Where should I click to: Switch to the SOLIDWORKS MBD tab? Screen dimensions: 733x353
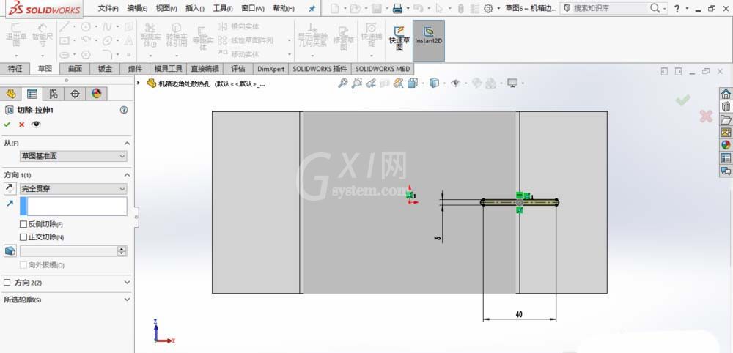pos(383,69)
